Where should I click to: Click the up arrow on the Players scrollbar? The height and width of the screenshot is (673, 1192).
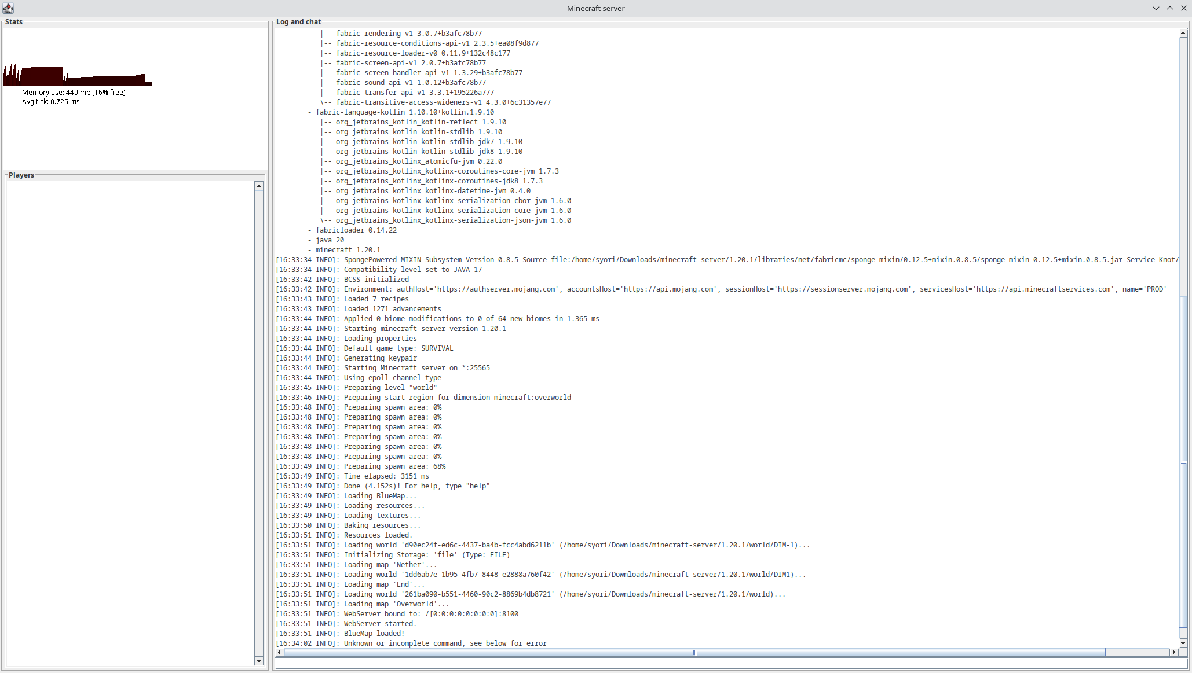(259, 185)
